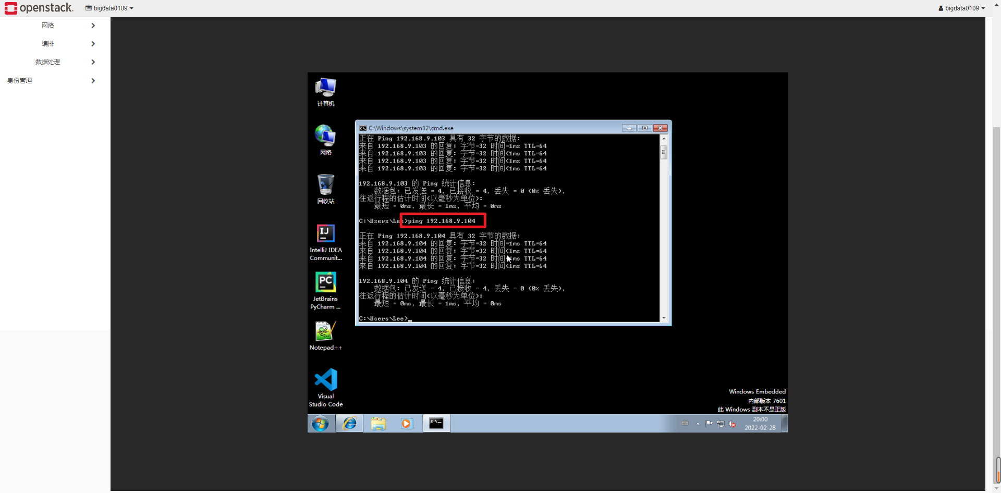Viewport: 1001px width, 493px height.
Task: Close the cmd.exe window
Action: pyautogui.click(x=661, y=128)
